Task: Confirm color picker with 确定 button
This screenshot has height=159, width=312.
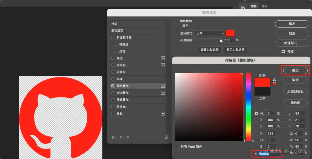Action: coord(295,70)
